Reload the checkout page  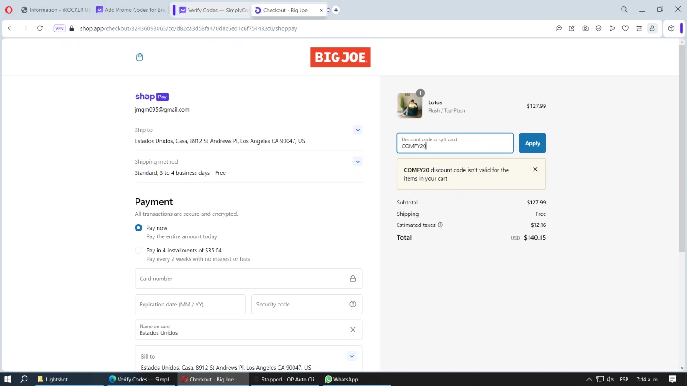40,28
